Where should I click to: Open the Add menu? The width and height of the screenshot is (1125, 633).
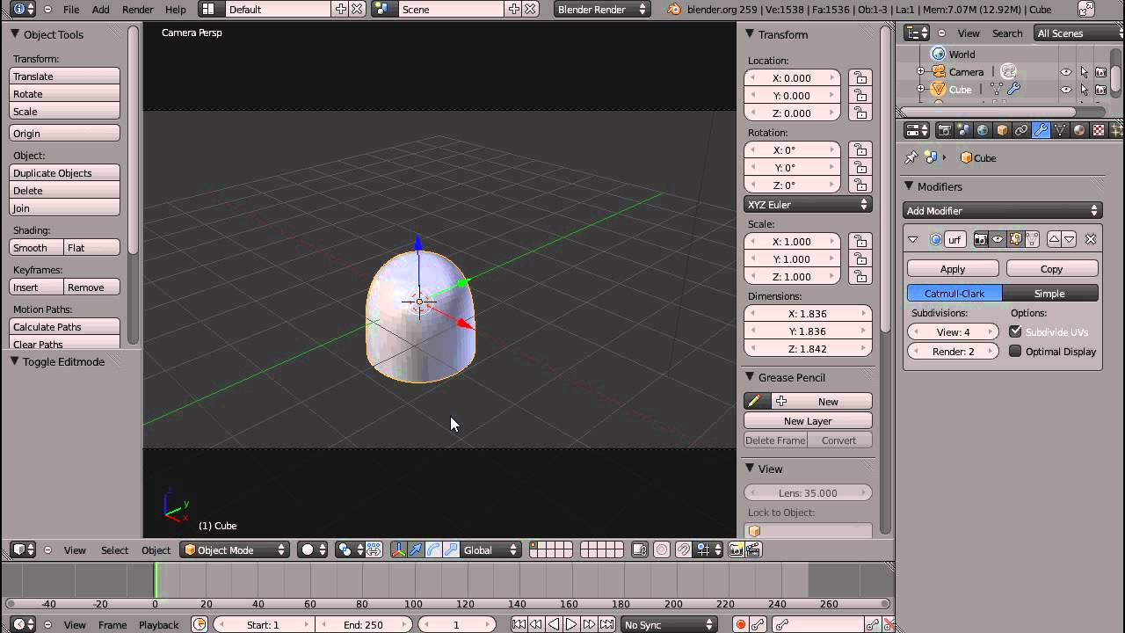pyautogui.click(x=101, y=9)
